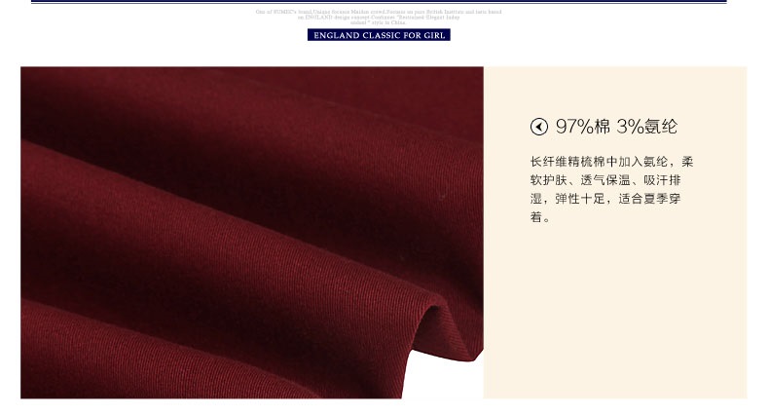
Task: Click the small gray English brand tagline
Action: [x=379, y=17]
